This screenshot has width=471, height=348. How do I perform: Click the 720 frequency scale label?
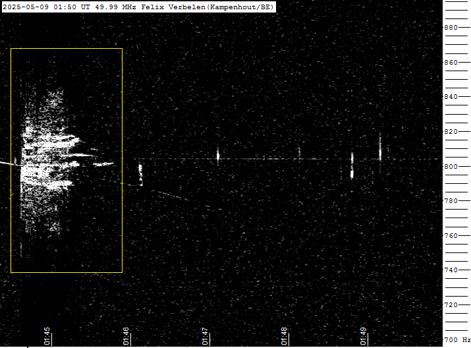click(x=451, y=304)
